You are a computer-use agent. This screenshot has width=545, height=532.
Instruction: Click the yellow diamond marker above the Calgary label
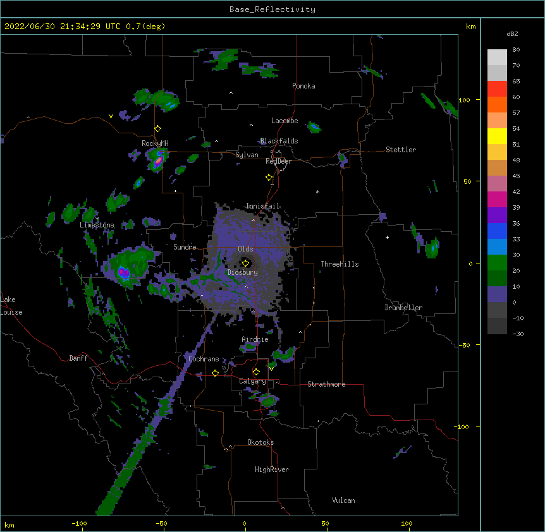pyautogui.click(x=256, y=372)
